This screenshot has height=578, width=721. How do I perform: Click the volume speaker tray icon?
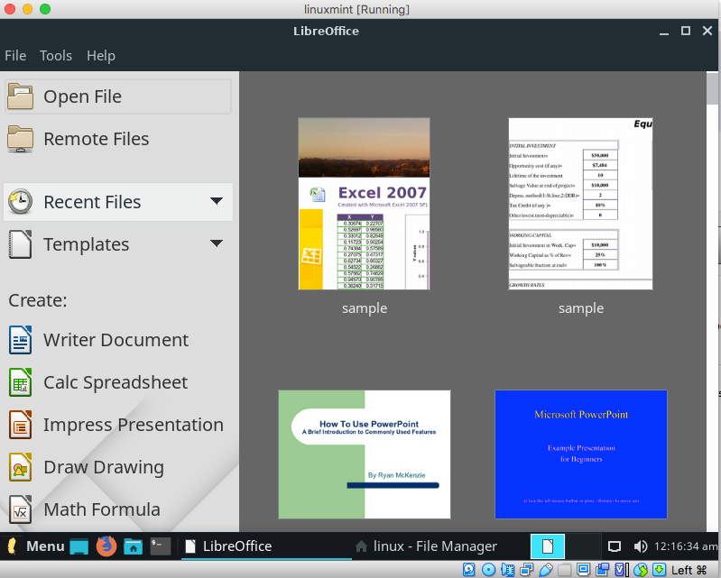click(640, 546)
